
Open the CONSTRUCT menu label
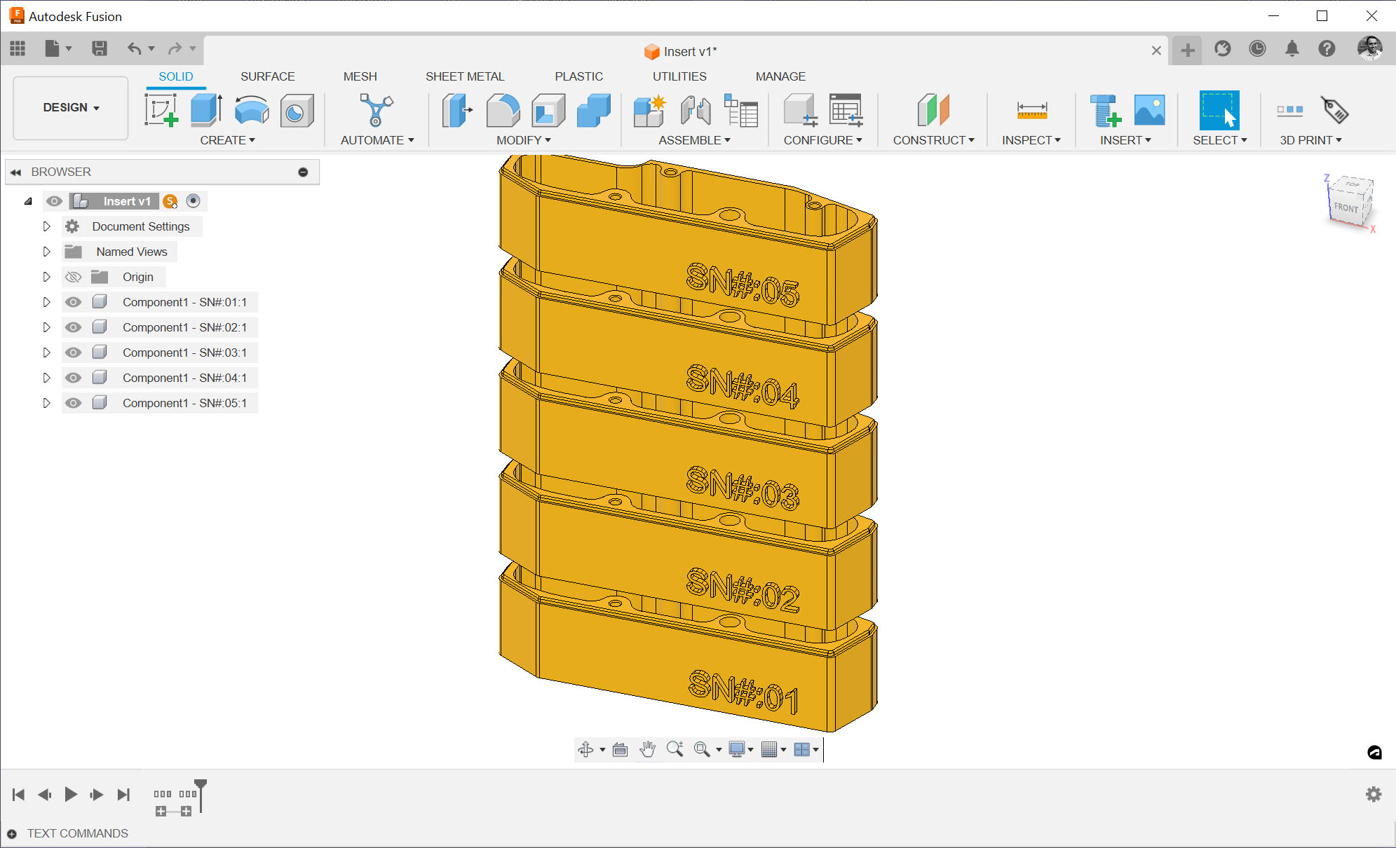pyautogui.click(x=933, y=140)
